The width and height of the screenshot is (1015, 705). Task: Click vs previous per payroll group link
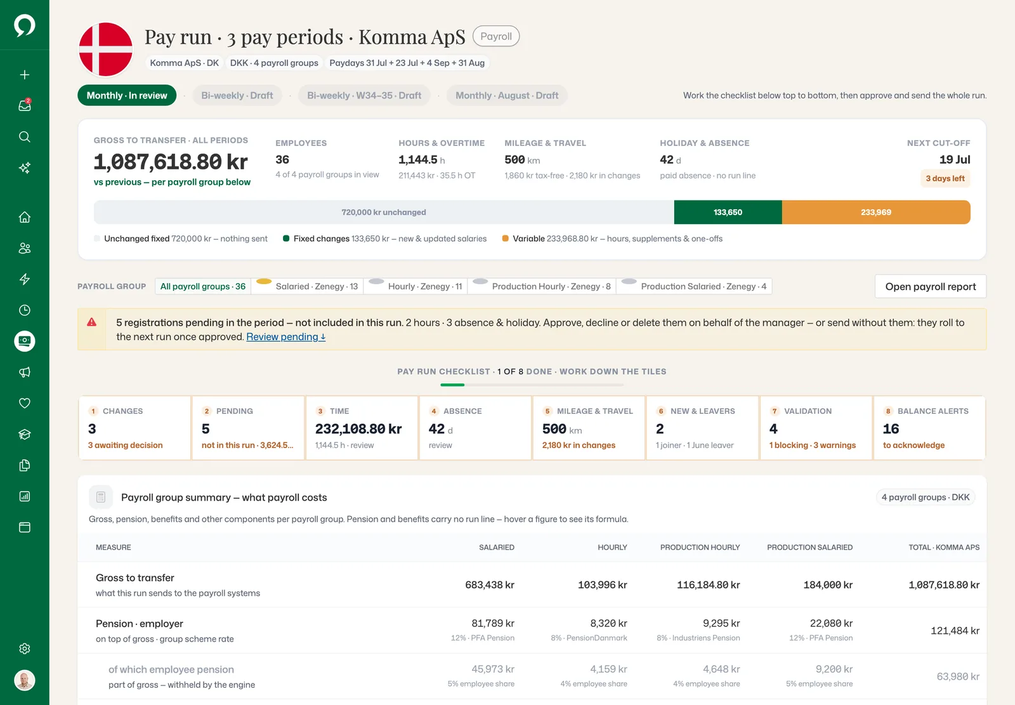172,182
